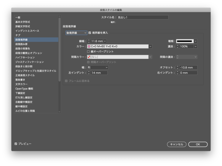
Task: Switch to the 文字カラー category
Action: click(x=21, y=84)
